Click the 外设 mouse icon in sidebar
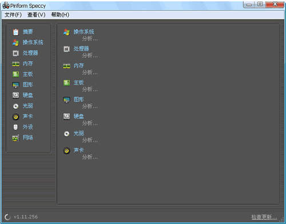 coord(15,127)
